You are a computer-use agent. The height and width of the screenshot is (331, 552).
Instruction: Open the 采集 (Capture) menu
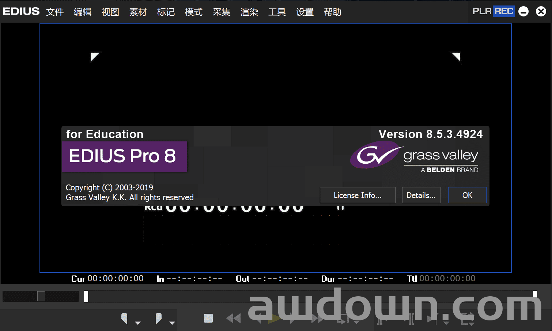click(x=222, y=12)
